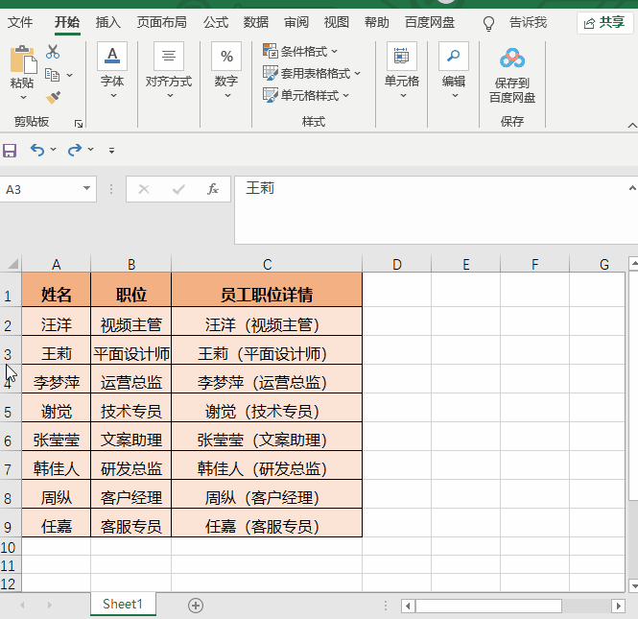The width and height of the screenshot is (638, 619).
Task: Click the Enter checkmark in formula bar
Action: 178,189
